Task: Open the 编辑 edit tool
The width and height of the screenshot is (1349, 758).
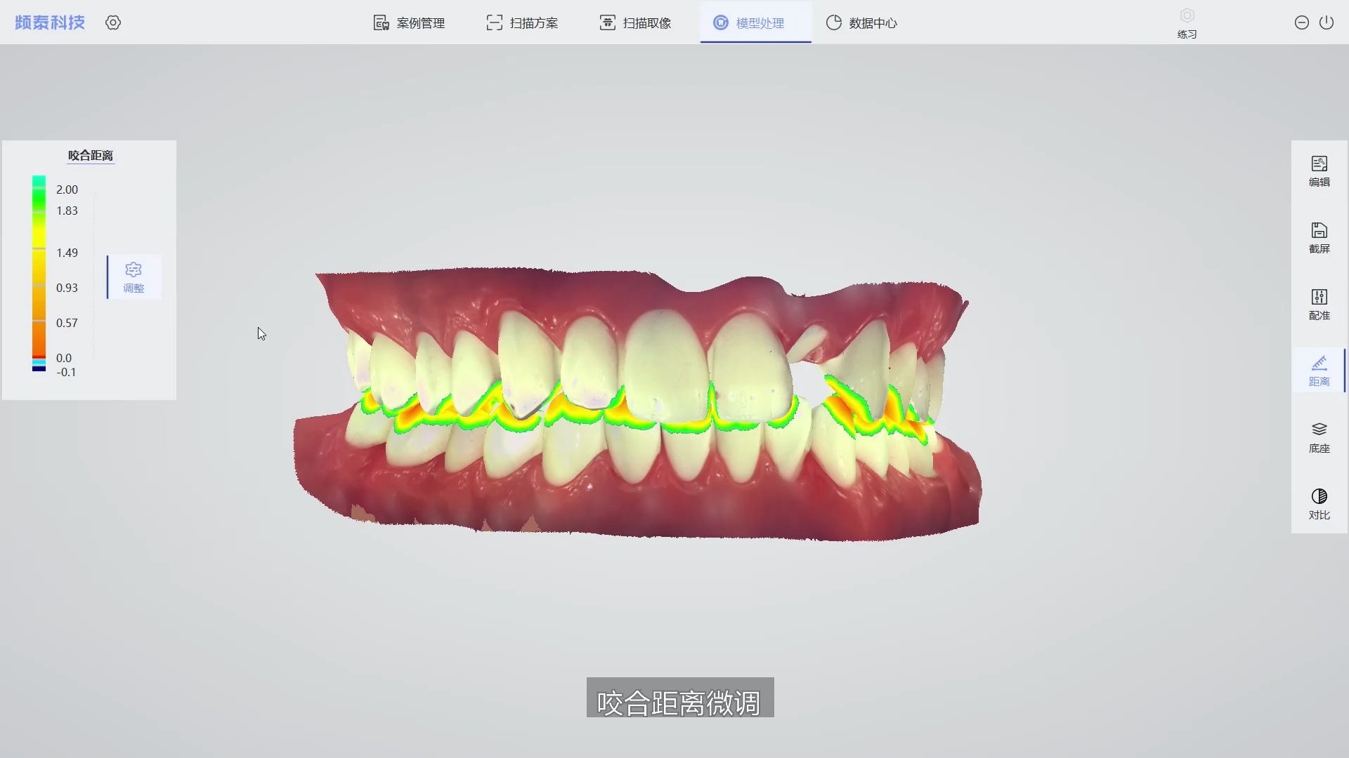Action: coord(1319,171)
